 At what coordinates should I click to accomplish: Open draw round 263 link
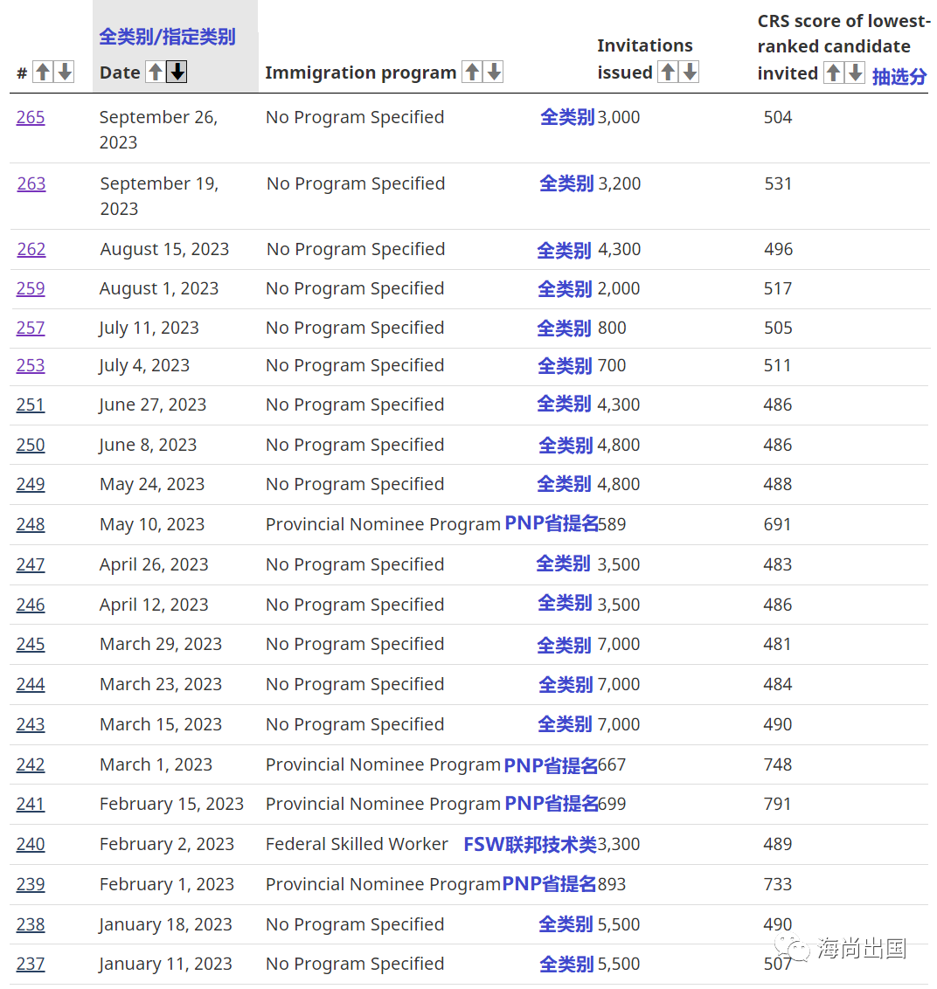(31, 183)
